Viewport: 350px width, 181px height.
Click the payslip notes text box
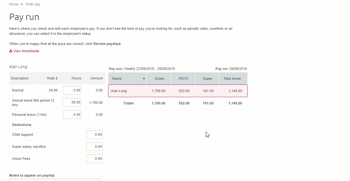pyautogui.click(x=55, y=180)
